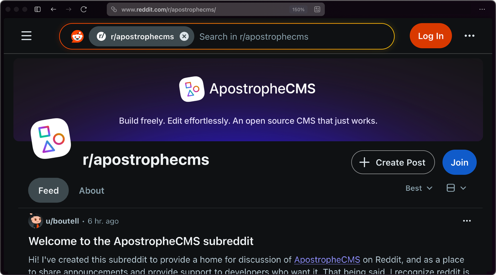Toggle the browser sidebar panel
Image resolution: width=496 pixels, height=275 pixels.
(x=38, y=9)
